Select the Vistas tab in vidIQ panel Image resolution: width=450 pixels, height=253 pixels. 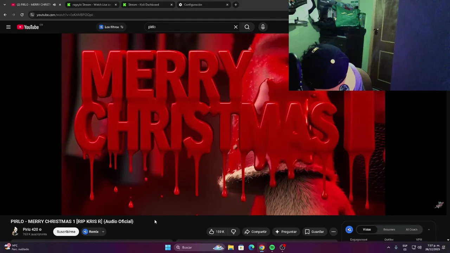click(x=367, y=229)
